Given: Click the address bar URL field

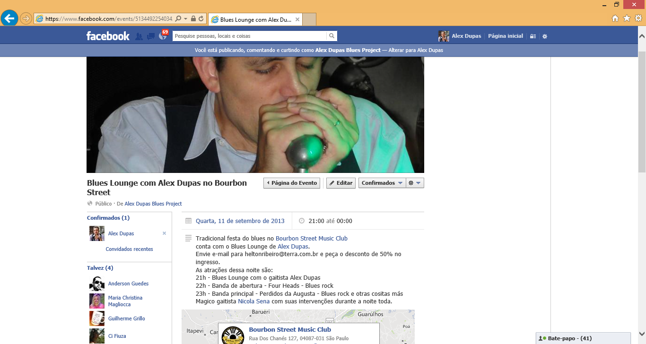Looking at the screenshot, I should 109,19.
